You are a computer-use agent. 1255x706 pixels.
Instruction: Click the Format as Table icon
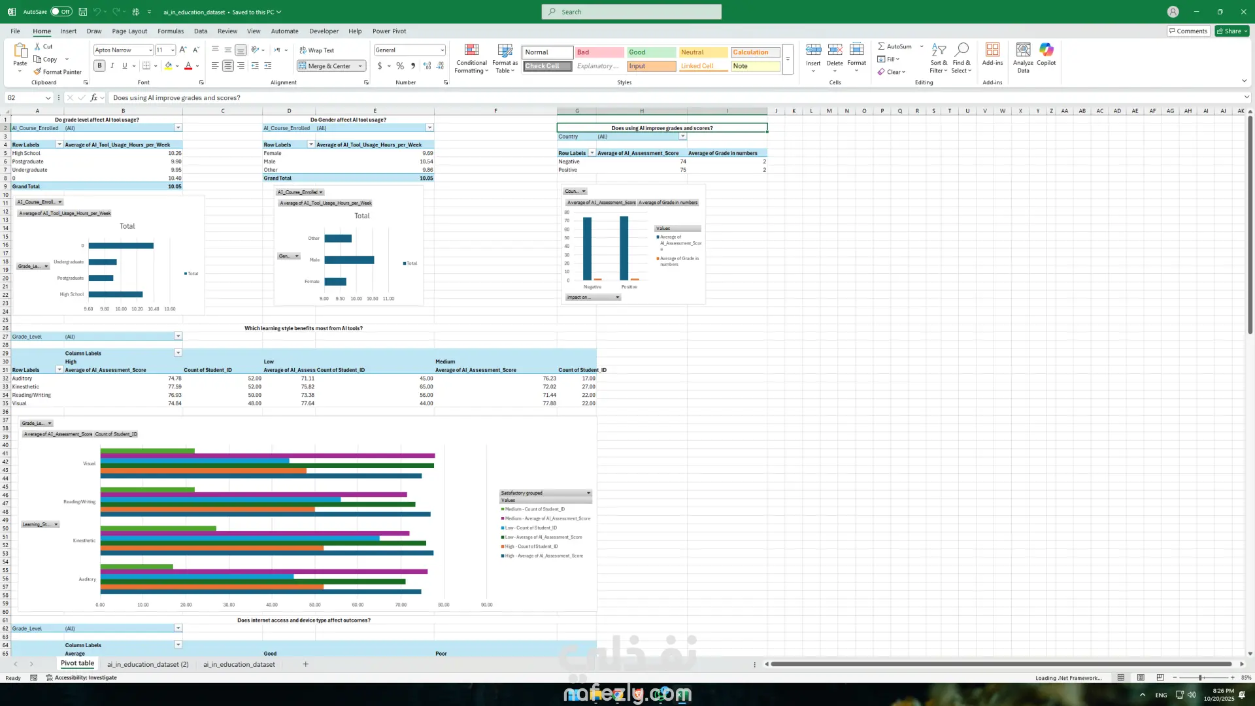tap(505, 58)
